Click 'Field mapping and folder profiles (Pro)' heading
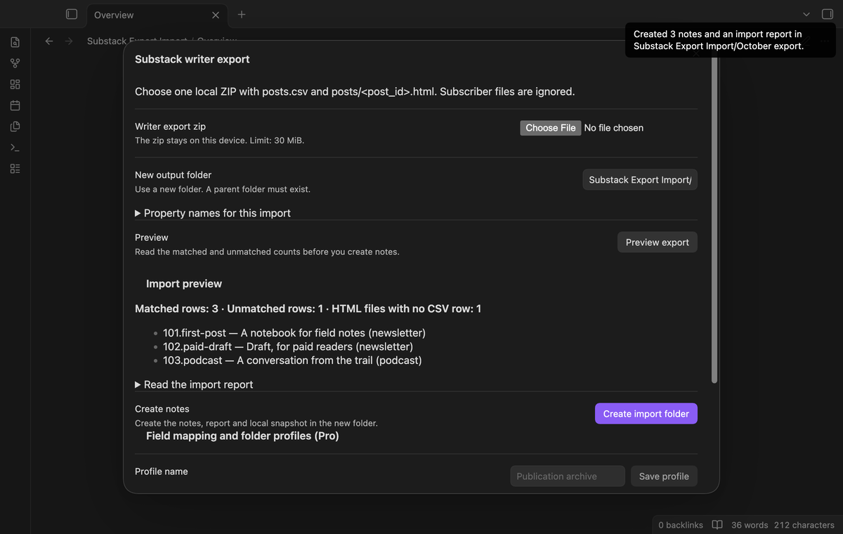Image resolution: width=843 pixels, height=534 pixels. [242, 436]
